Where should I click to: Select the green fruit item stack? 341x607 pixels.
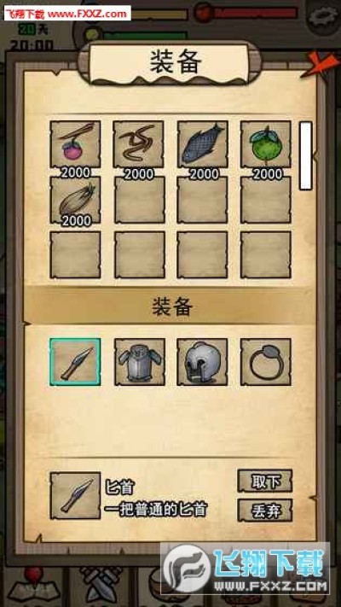tap(266, 144)
